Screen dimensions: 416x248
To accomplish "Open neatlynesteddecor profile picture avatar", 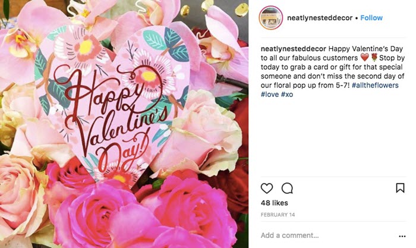I will pyautogui.click(x=271, y=18).
